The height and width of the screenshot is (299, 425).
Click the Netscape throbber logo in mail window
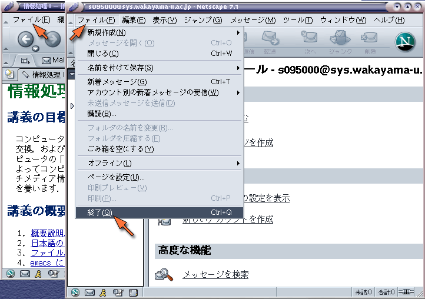coord(405,42)
